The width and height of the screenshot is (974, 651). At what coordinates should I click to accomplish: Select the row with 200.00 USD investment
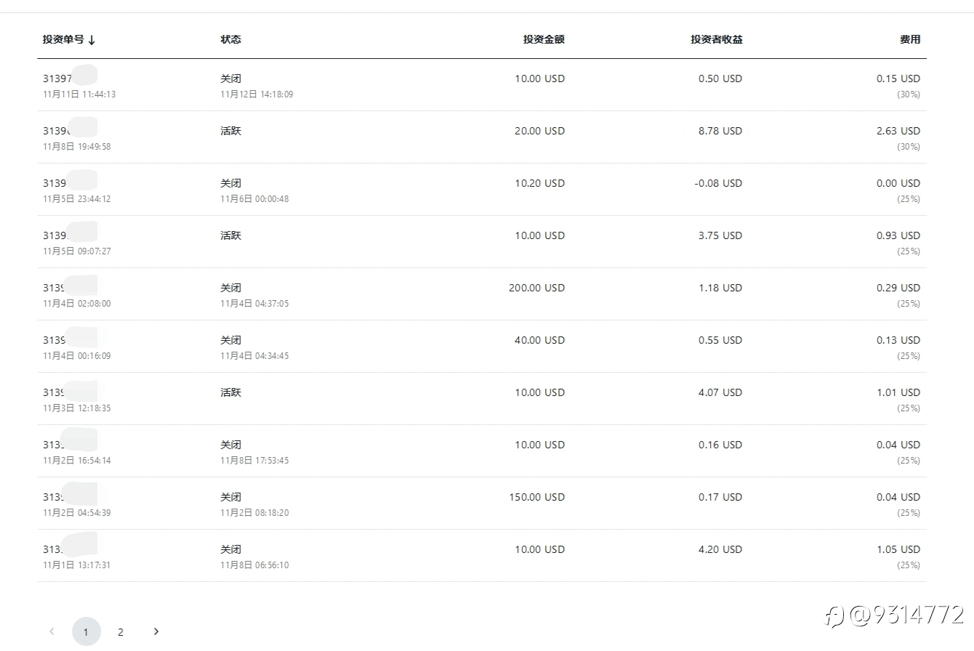point(536,288)
